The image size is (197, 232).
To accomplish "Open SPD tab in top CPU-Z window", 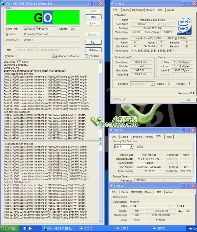I will 160,10.
